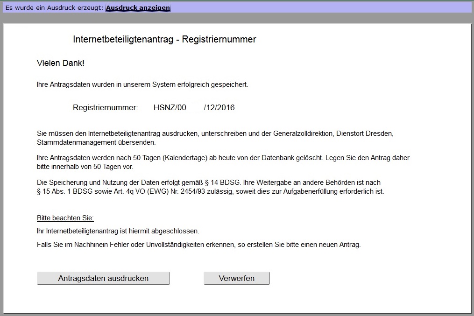Click the 'Antragsdaten ausdrucken' button
Image resolution: width=474 pixels, height=316 pixels.
(x=103, y=278)
